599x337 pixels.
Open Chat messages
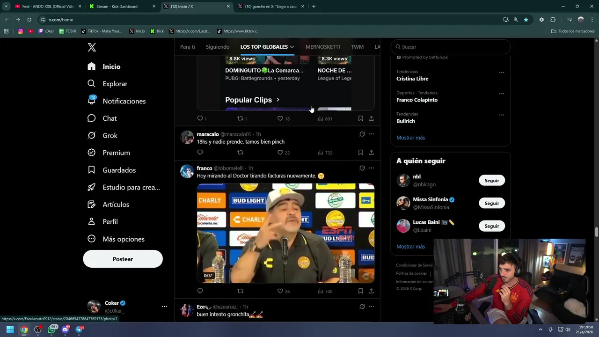tap(102, 118)
